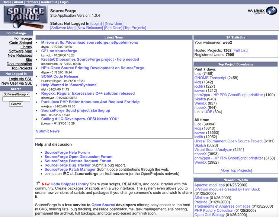Image resolution: width=279 pixels, height=217 pixels.
Task: Open Unreal Tournament Open Source Project
Action: point(228,141)
